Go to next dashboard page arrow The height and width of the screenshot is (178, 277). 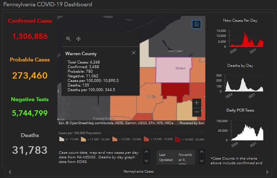tap(267, 172)
